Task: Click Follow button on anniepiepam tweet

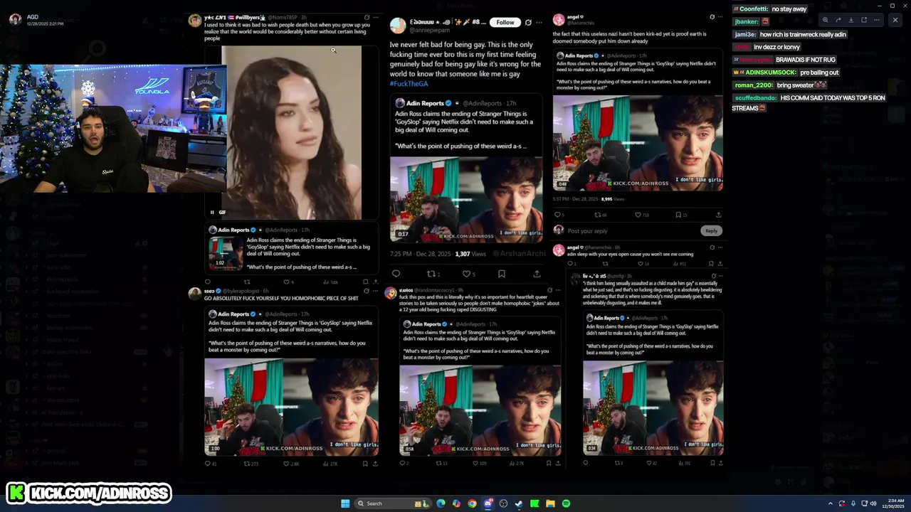Action: [x=505, y=23]
